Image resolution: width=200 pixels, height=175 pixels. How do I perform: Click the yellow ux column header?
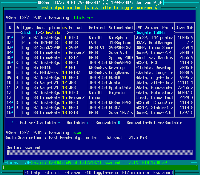[x=64, y=27]
